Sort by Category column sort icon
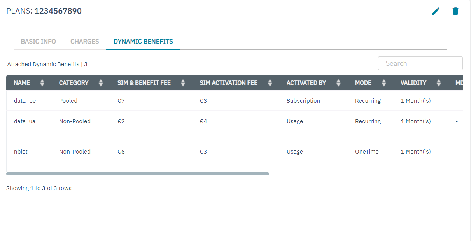471x241 pixels. 101,83
